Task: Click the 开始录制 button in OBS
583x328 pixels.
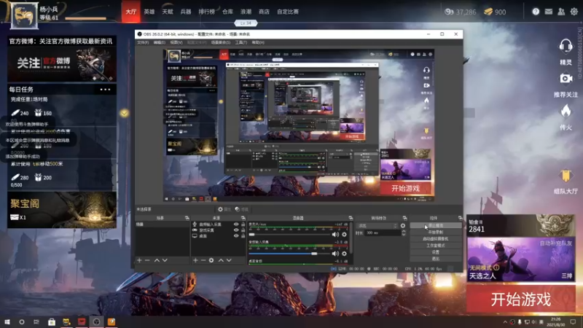Action: (436, 232)
